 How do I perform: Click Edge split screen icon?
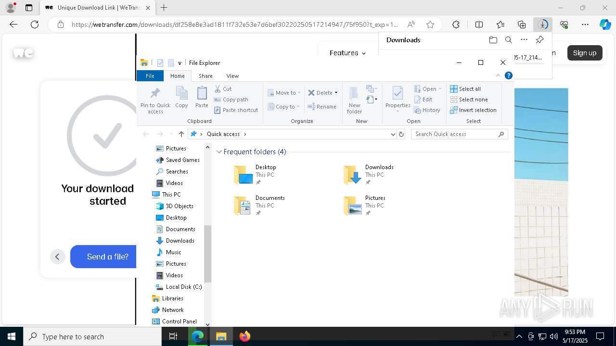[x=479, y=25]
